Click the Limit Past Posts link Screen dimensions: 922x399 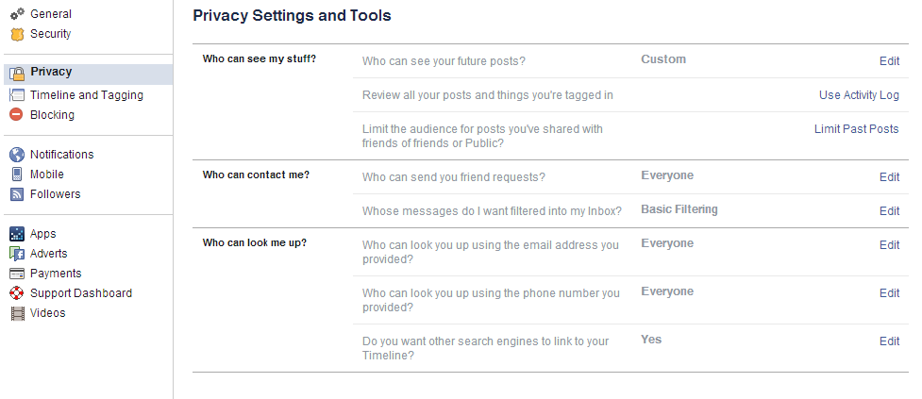point(856,129)
